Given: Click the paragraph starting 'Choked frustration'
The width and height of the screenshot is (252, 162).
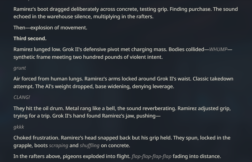Looking at the screenshot, I should click(122, 142).
